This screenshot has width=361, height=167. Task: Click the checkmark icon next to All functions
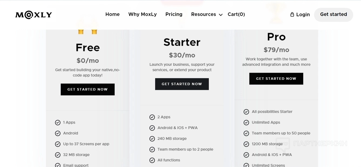[x=152, y=160]
